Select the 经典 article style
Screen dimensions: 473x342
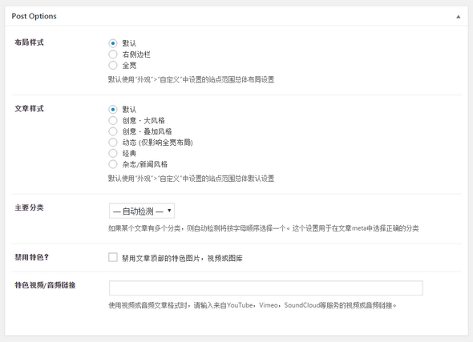click(113, 153)
